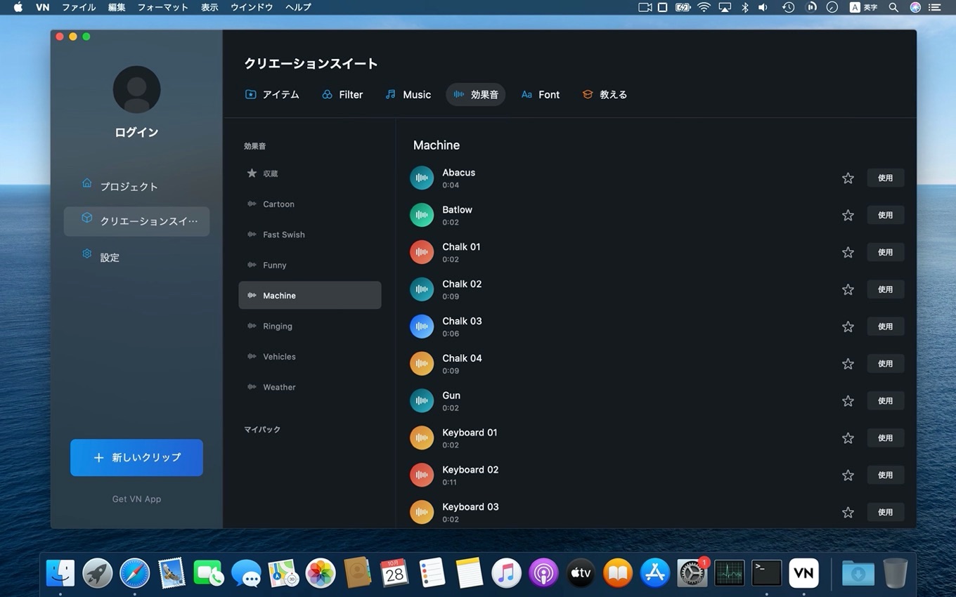Open Terminal from the Dock
Image resolution: width=956 pixels, height=597 pixels.
click(766, 573)
